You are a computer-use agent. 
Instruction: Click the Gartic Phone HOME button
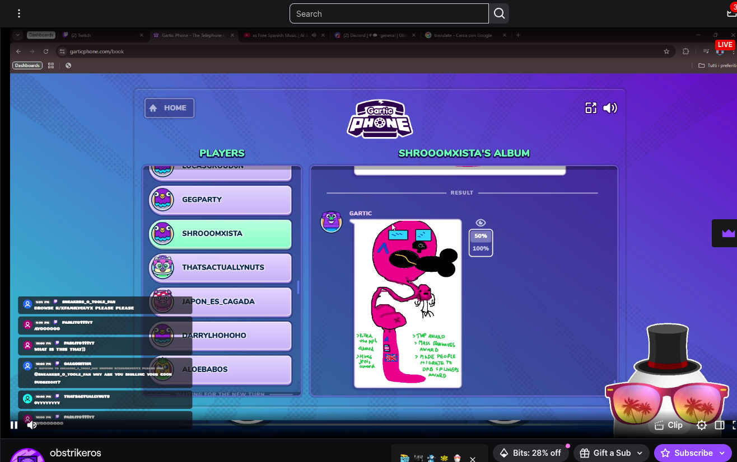[x=169, y=108]
